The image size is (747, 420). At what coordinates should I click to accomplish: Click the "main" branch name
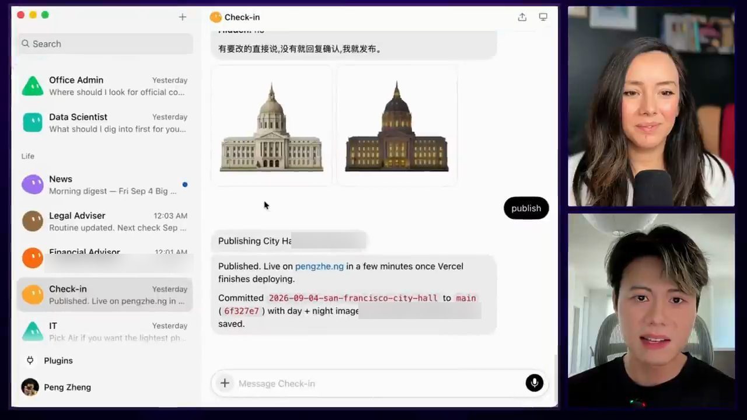point(466,298)
